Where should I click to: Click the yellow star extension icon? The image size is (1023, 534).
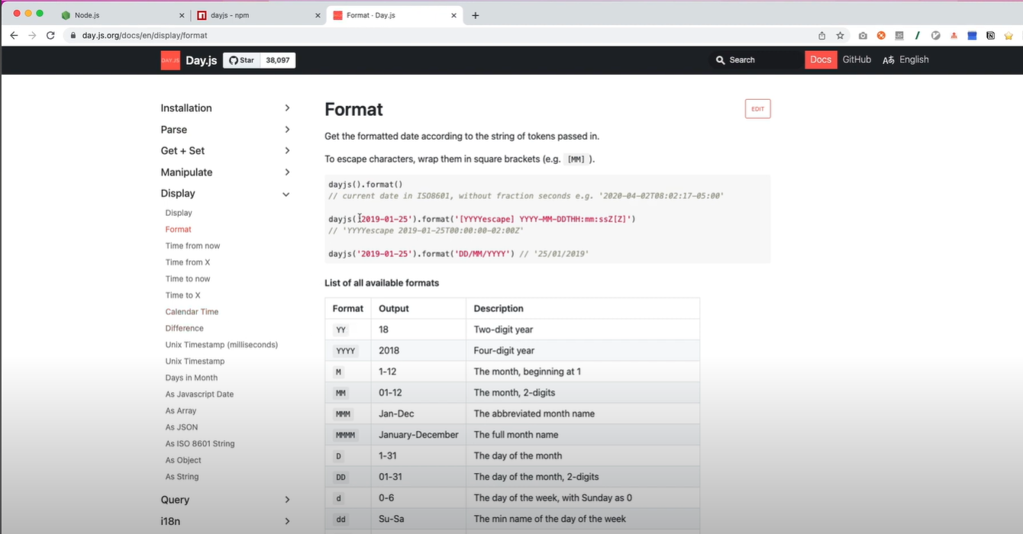pos(1008,35)
